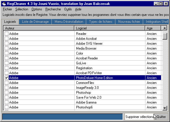Tick the GoLive row checkbox

click(6, 63)
